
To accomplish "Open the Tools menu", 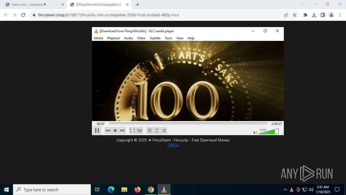I will (x=168, y=38).
